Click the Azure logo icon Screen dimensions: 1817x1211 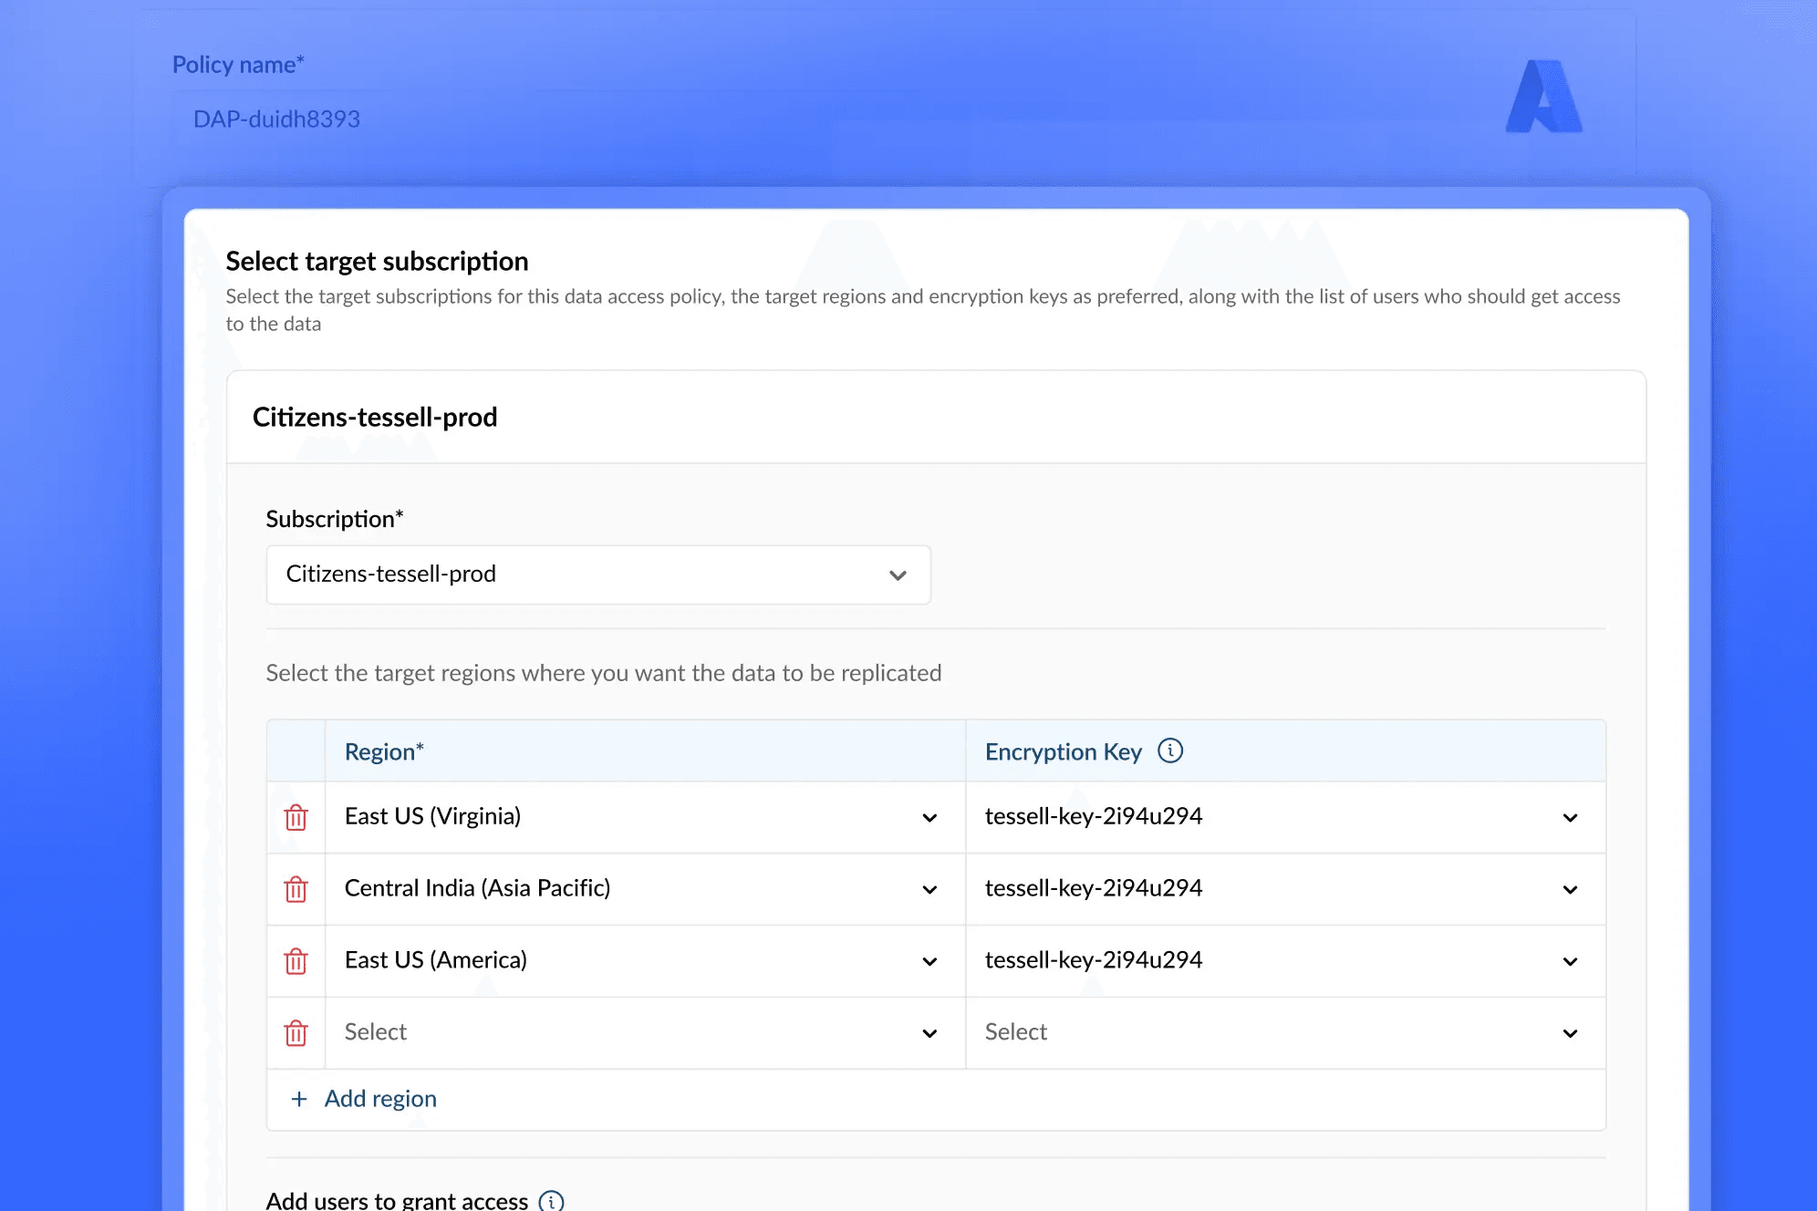coord(1543,97)
